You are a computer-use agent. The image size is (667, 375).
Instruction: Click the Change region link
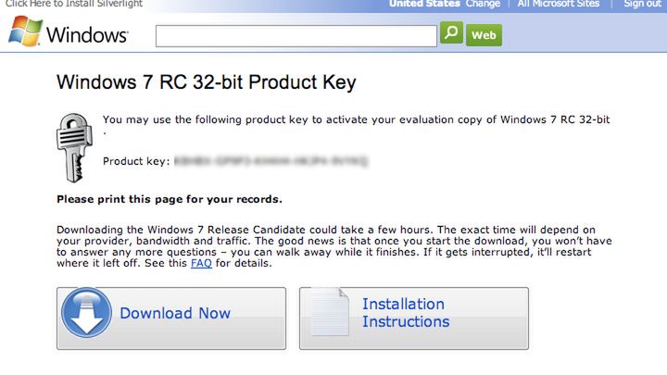tap(483, 4)
